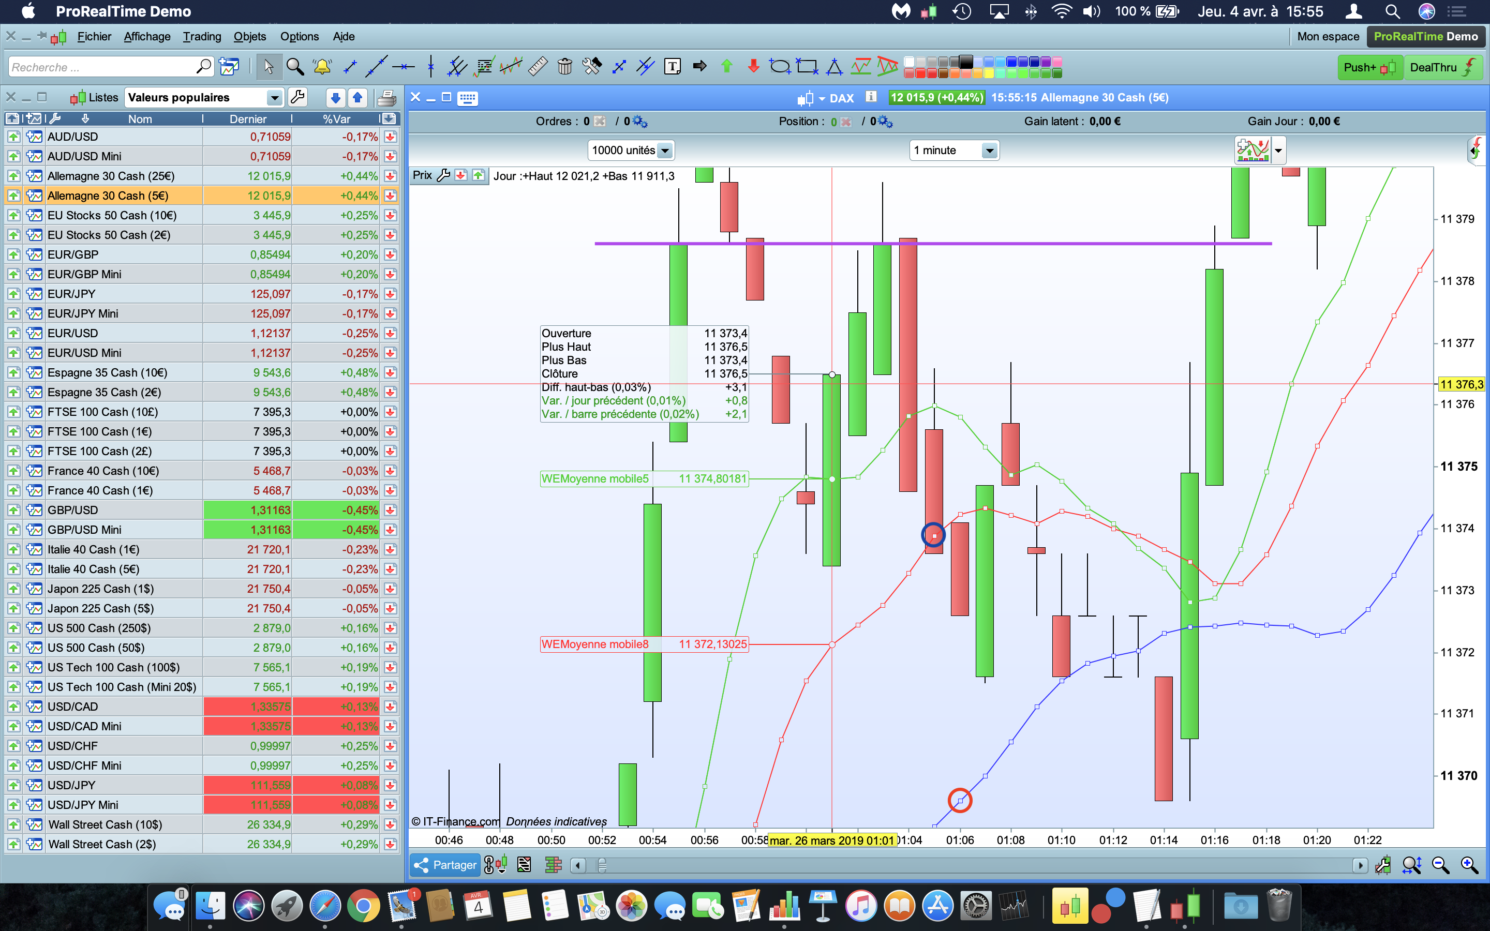The width and height of the screenshot is (1490, 931).
Task: Click the Partager share button
Action: point(445,865)
